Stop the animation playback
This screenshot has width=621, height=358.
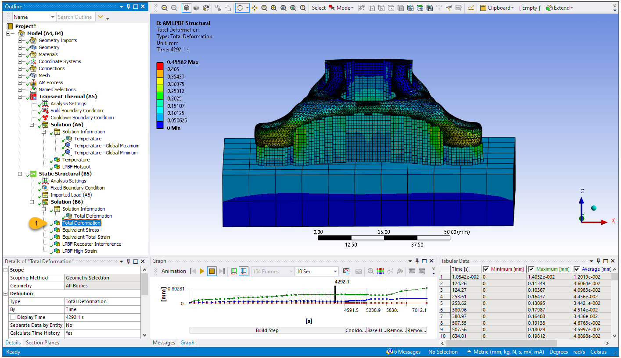(212, 271)
